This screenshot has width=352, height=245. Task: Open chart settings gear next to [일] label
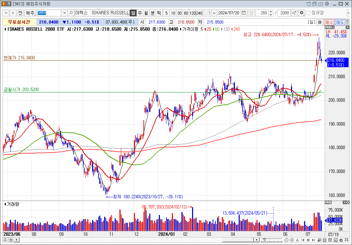point(319,22)
